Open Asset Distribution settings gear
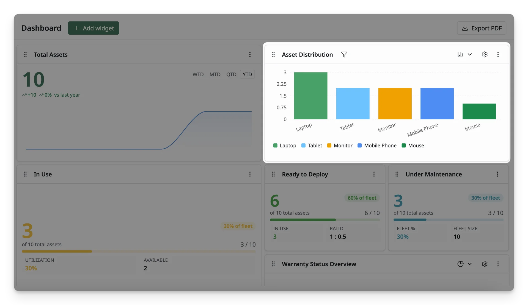This screenshot has height=305, width=528. coord(485,55)
